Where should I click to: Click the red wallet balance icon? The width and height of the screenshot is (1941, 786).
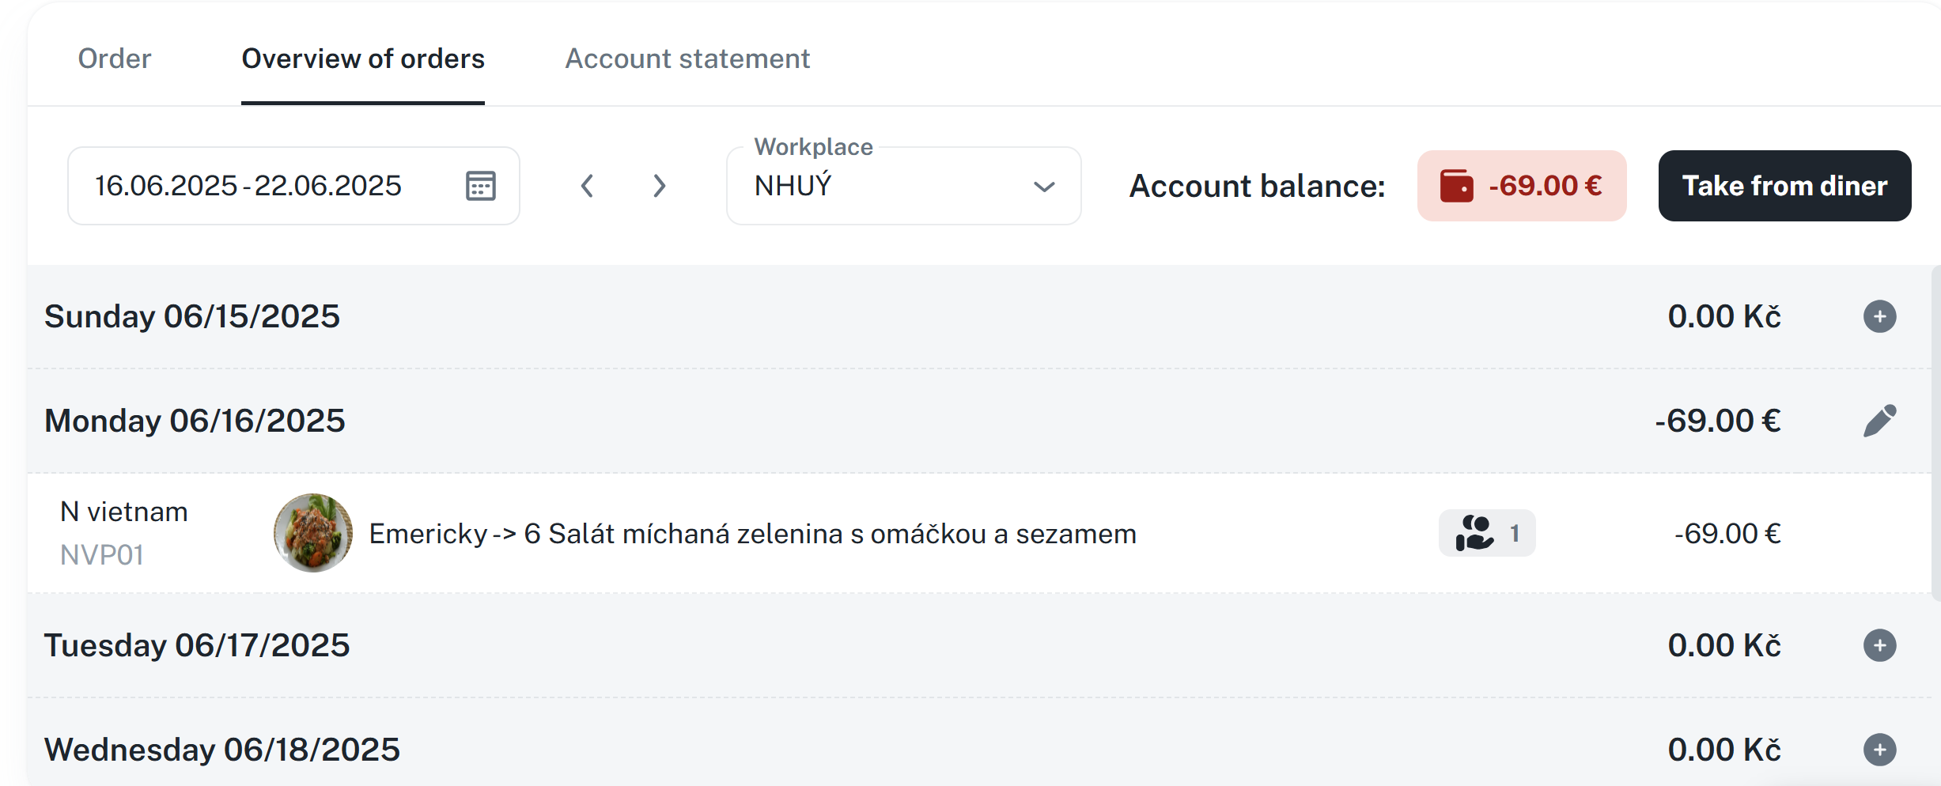(1456, 186)
